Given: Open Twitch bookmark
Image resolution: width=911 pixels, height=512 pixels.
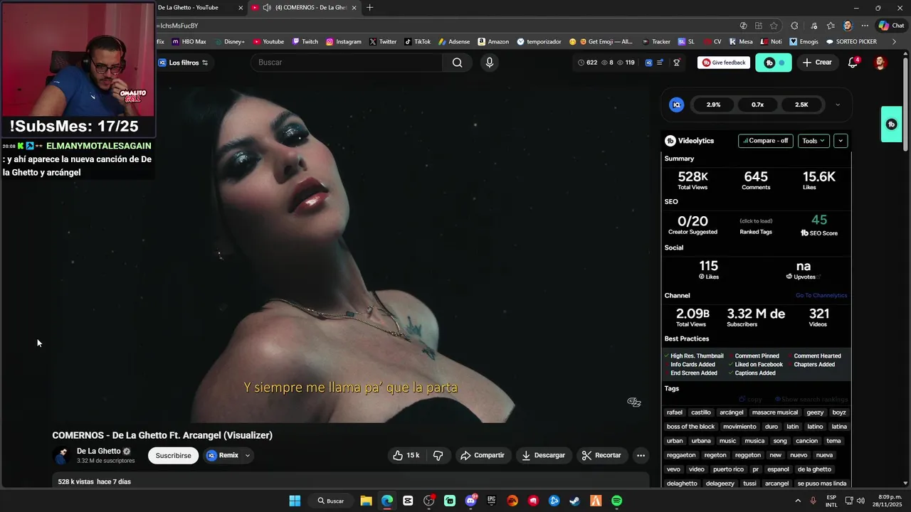Looking at the screenshot, I should click(305, 41).
